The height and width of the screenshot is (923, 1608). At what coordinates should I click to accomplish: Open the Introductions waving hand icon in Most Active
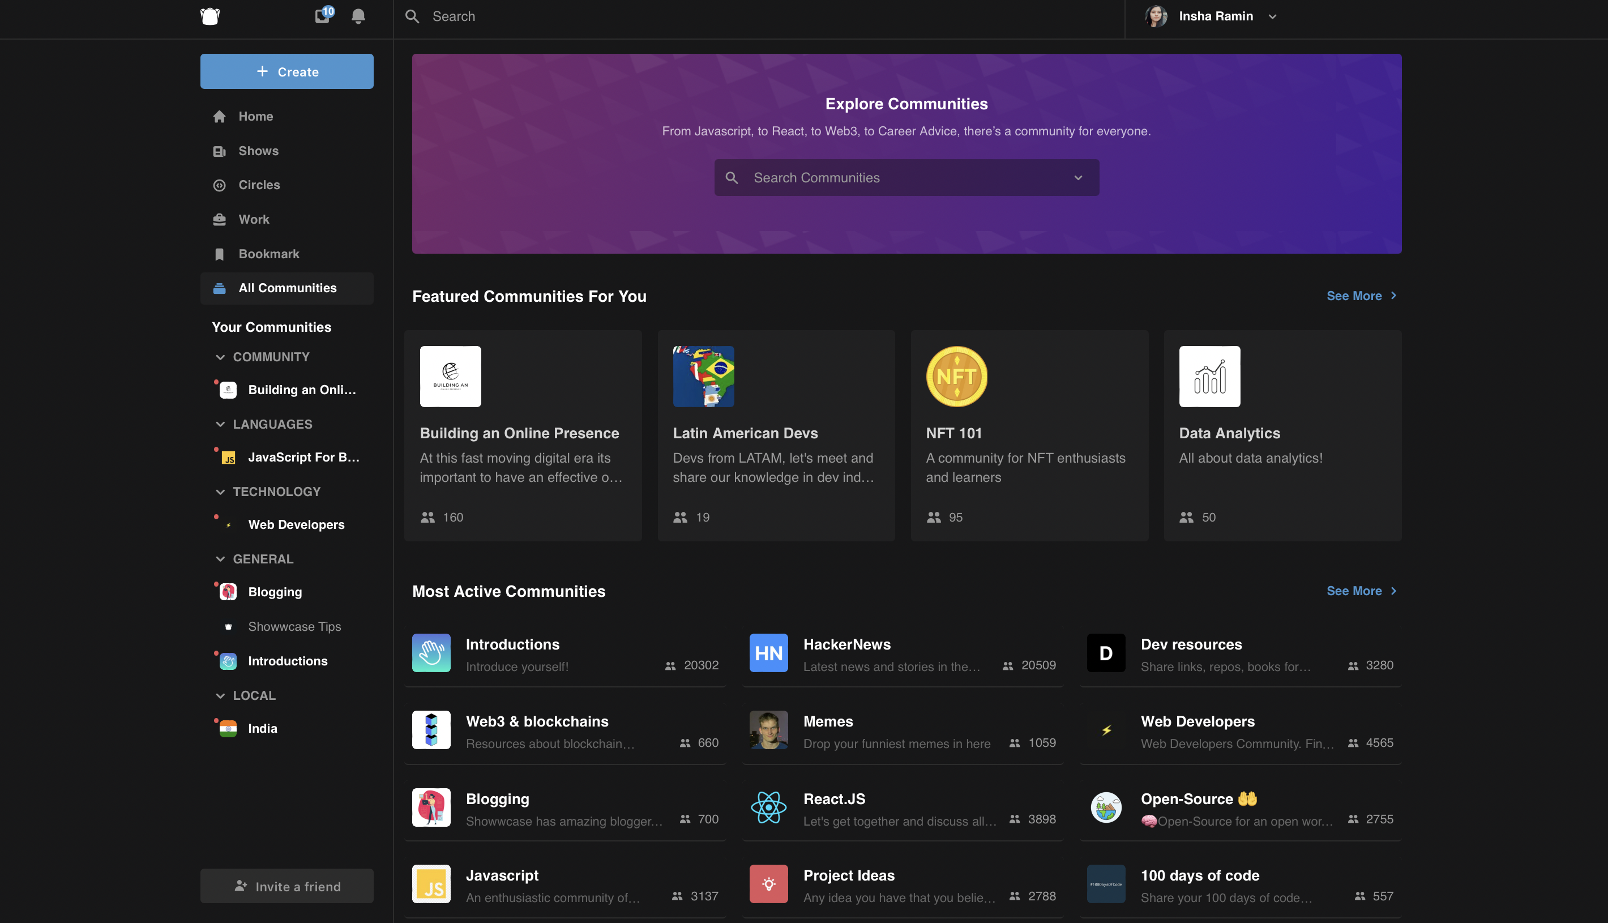(431, 653)
